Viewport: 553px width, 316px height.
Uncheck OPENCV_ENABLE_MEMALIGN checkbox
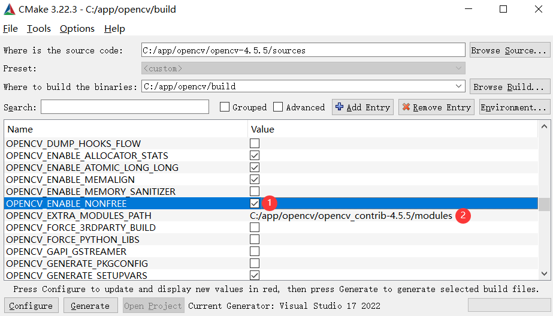tap(255, 179)
